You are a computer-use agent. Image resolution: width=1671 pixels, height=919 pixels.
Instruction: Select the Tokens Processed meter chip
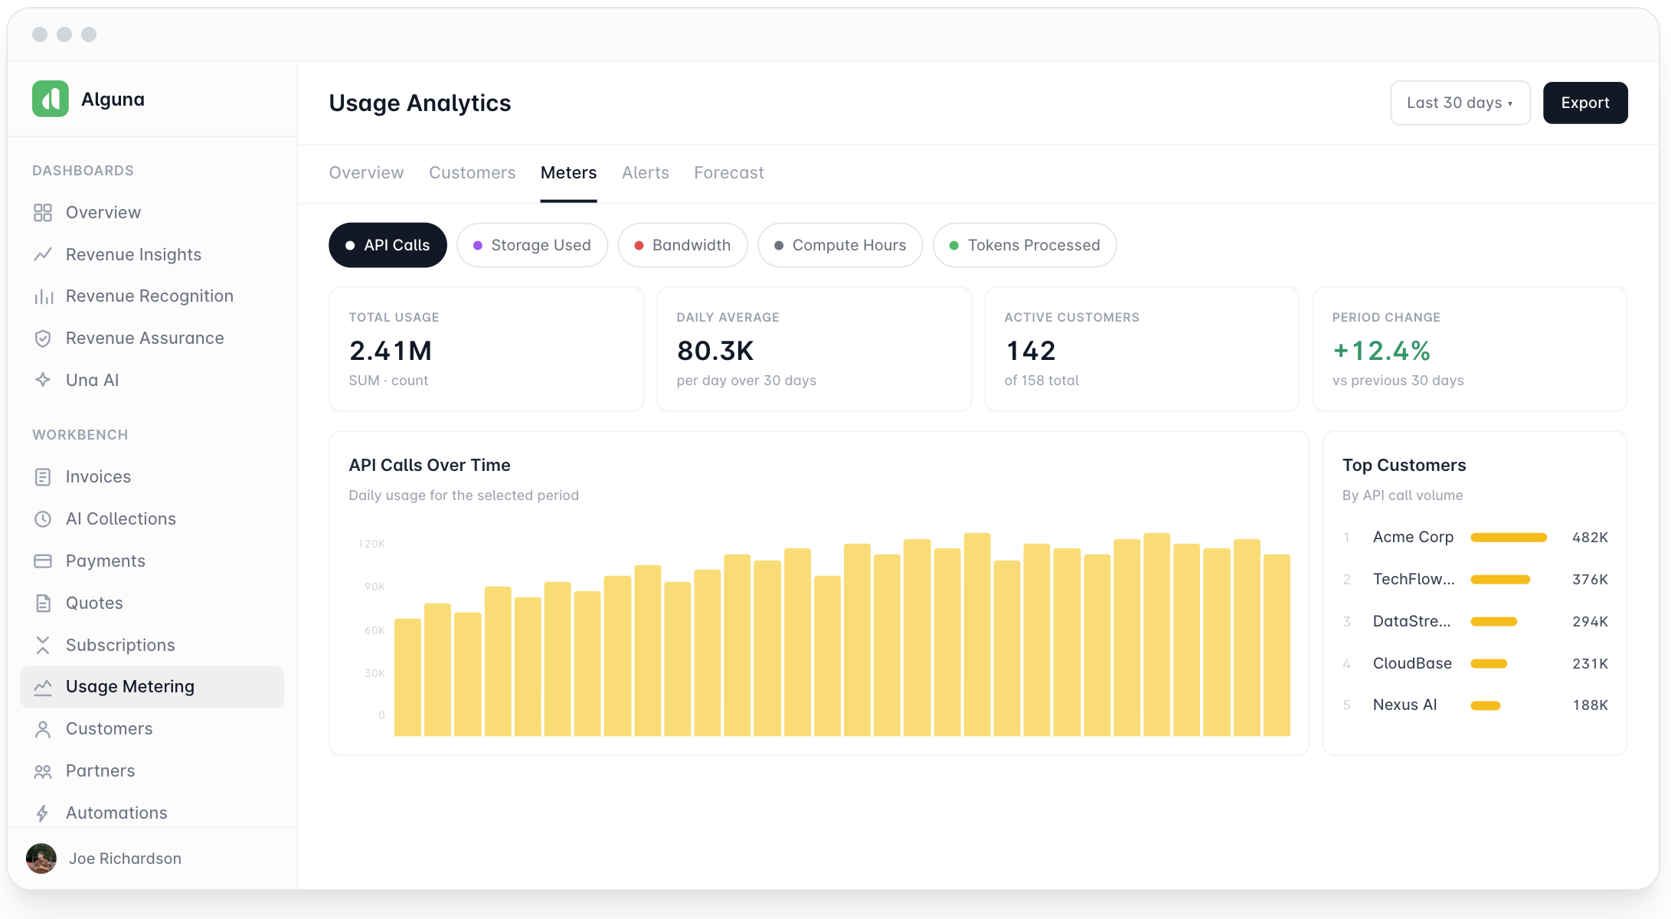[1025, 245]
